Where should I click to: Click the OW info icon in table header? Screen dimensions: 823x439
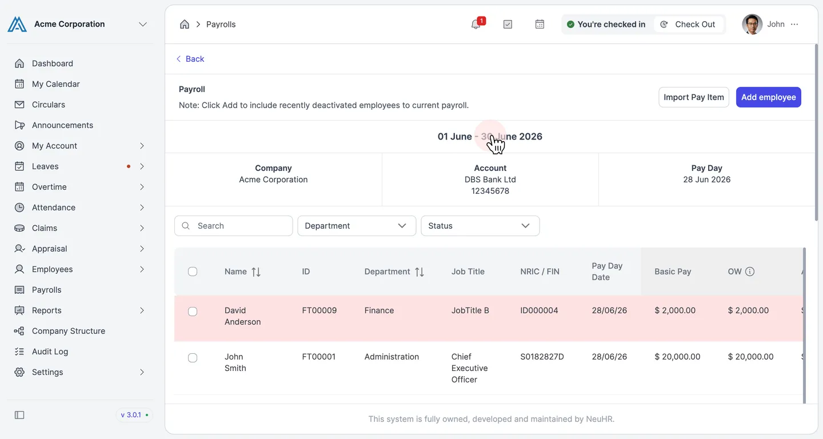(x=750, y=272)
